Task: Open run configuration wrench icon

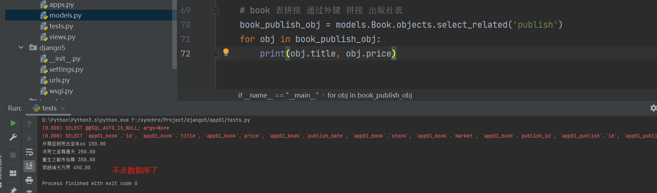Action: [x=13, y=137]
